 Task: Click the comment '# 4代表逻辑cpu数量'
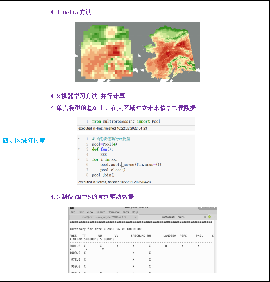(x=111, y=139)
